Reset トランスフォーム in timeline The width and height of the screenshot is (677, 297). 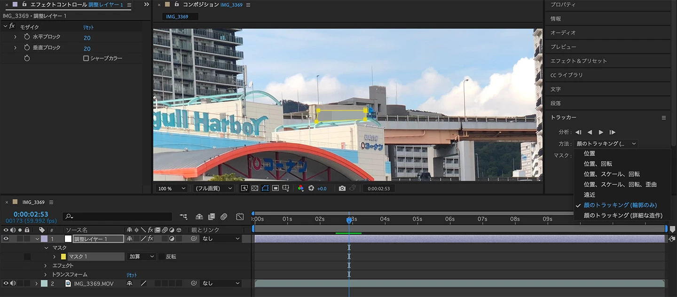pyautogui.click(x=132, y=274)
